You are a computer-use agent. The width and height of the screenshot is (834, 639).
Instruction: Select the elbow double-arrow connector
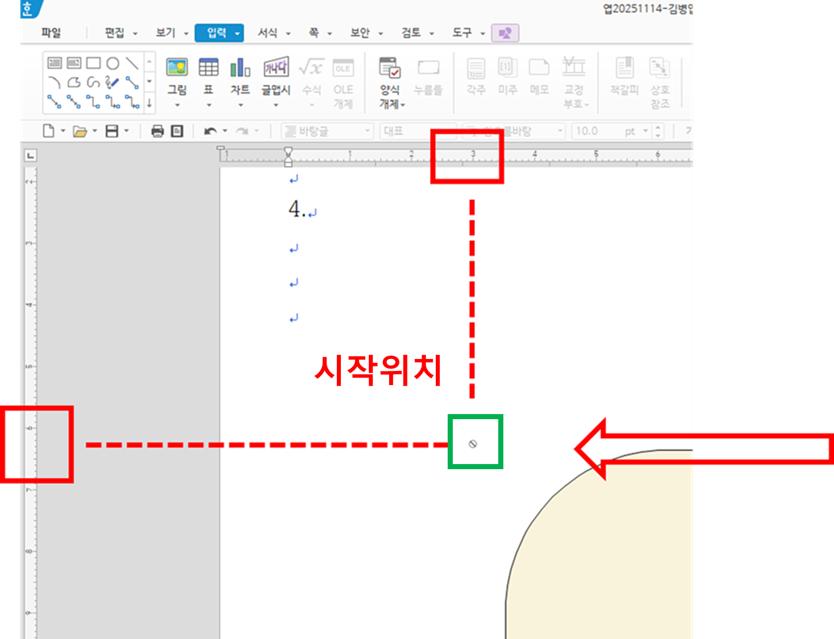click(132, 102)
